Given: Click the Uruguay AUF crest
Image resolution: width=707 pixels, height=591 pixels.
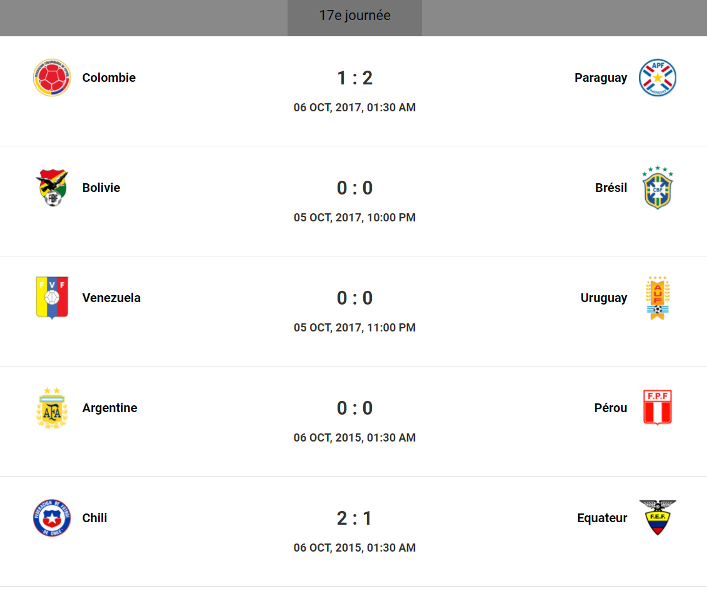Looking at the screenshot, I should (x=658, y=298).
